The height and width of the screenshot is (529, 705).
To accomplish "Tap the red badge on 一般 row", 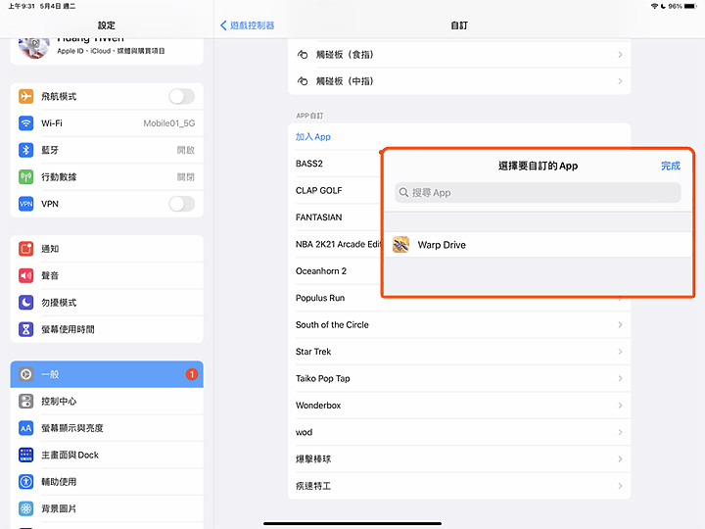I will pyautogui.click(x=192, y=374).
